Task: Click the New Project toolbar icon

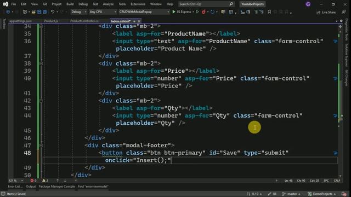Action: pyautogui.click(x=25, y=12)
